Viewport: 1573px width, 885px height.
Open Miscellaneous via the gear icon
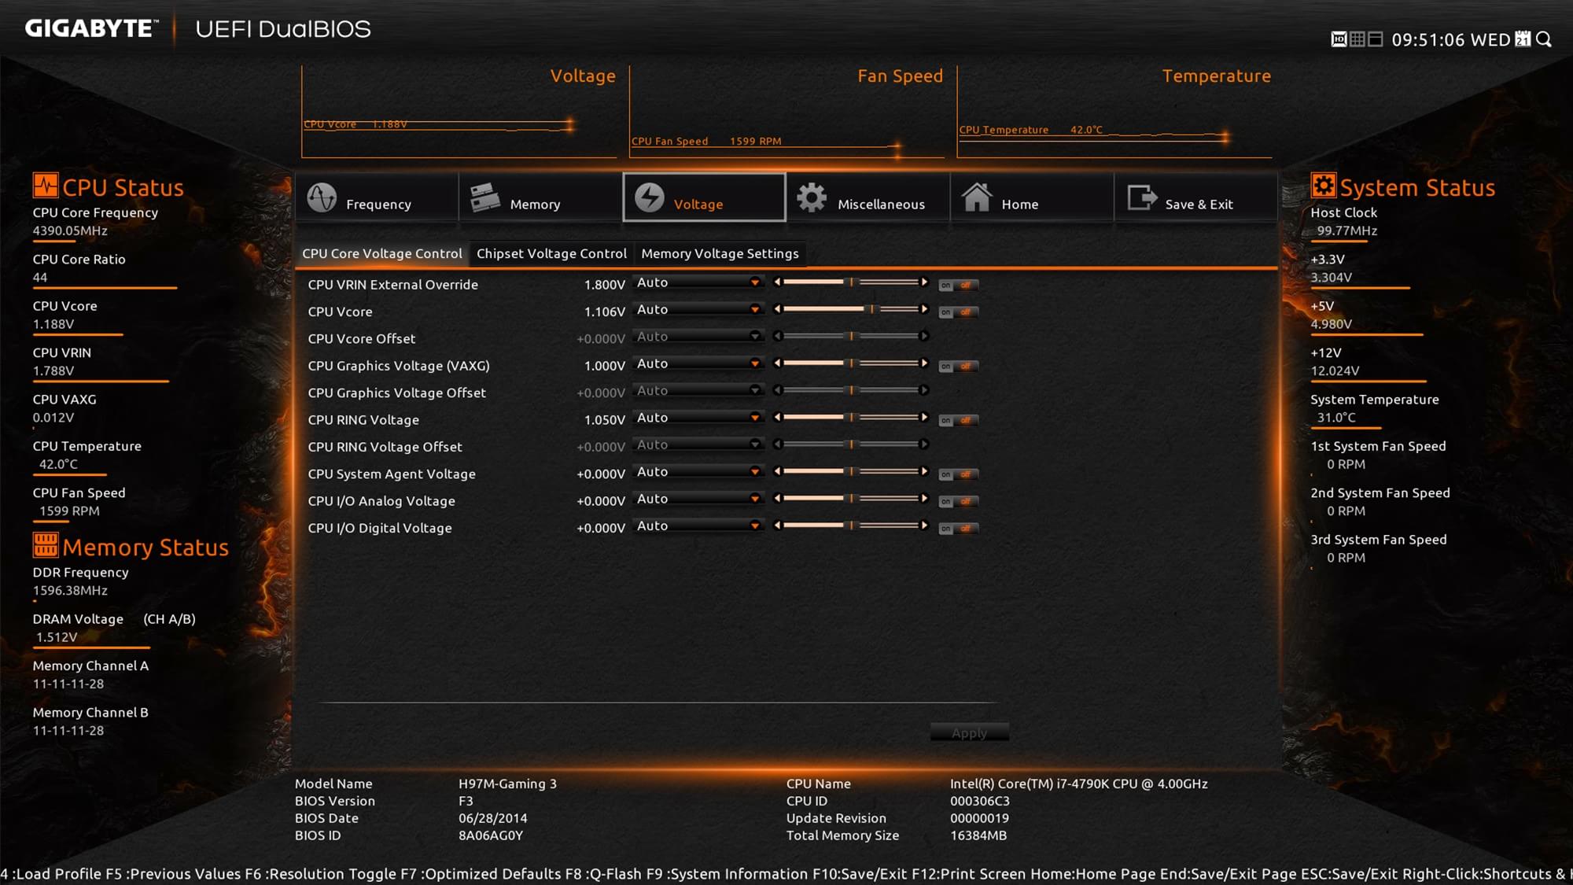[812, 197]
